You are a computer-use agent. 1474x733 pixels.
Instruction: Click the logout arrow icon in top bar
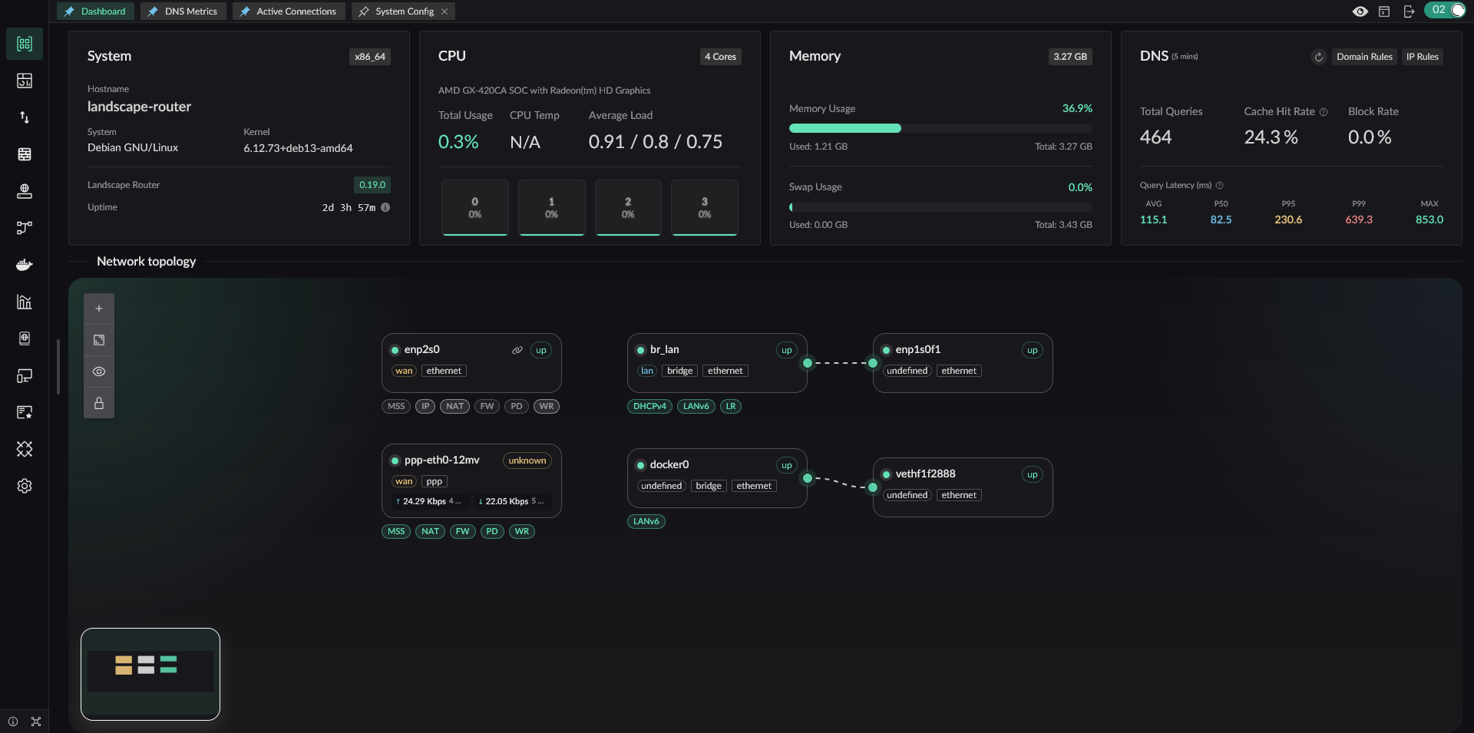click(1409, 12)
